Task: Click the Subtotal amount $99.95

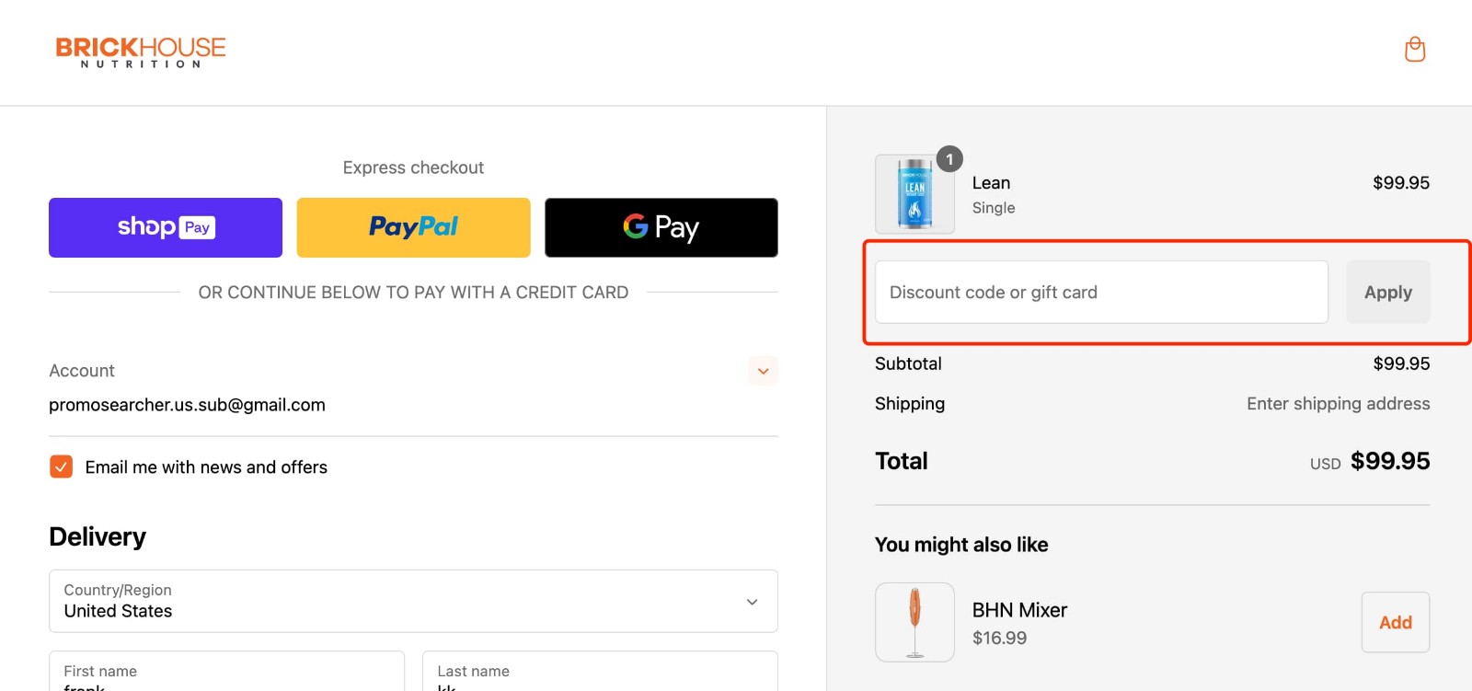Action: tap(1401, 363)
